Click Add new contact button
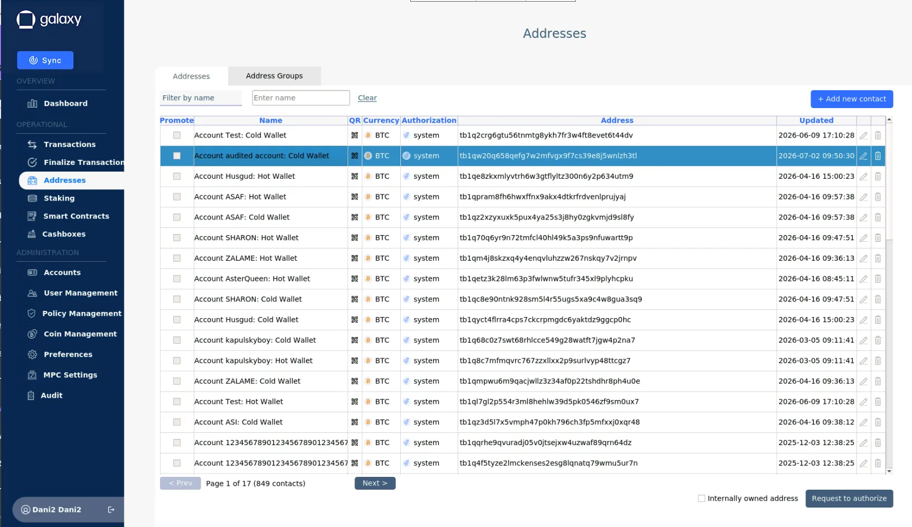 tap(852, 99)
